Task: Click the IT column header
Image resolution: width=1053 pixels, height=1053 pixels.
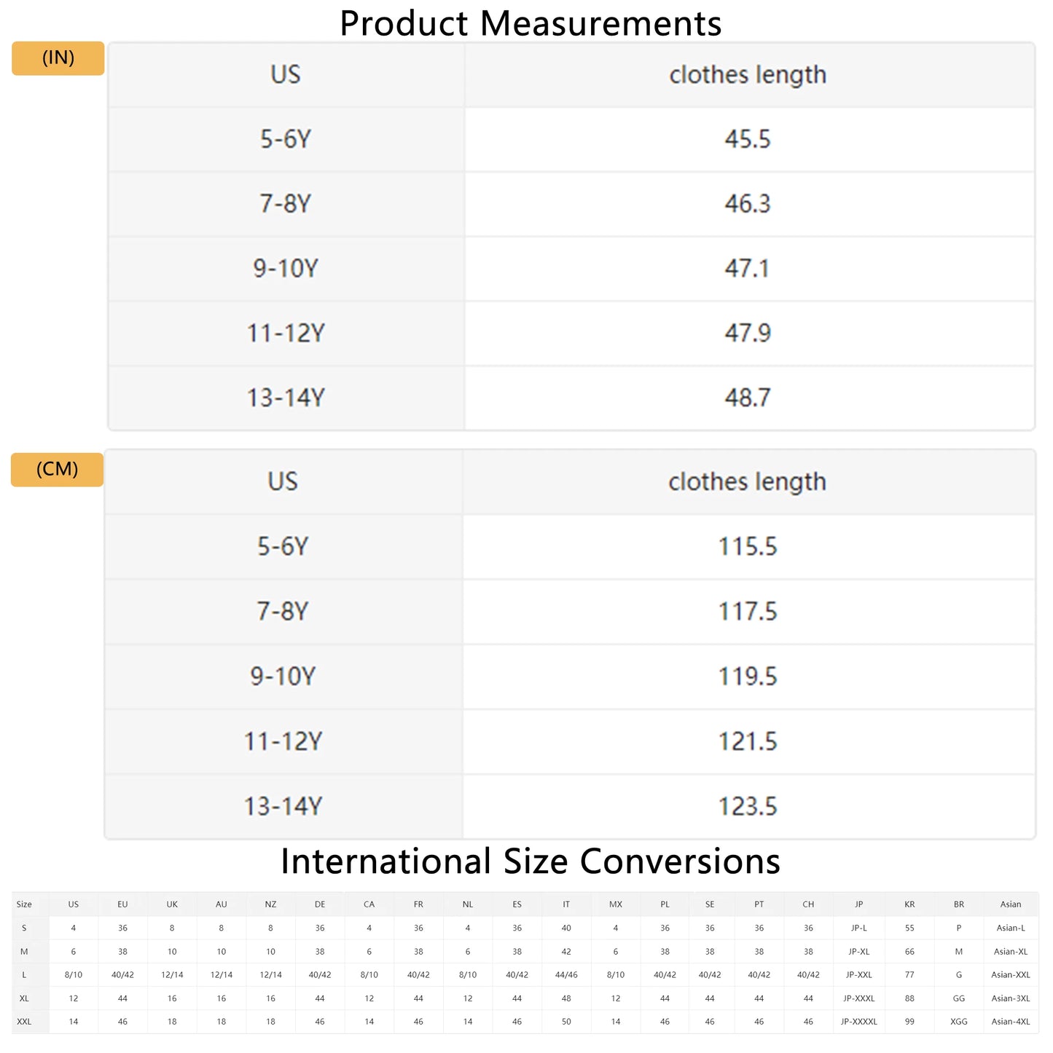Action: pyautogui.click(x=566, y=904)
